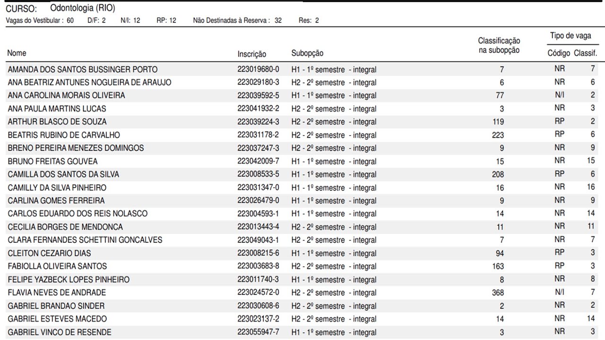Select name ANA BEATRIZ ANTUNES NOGUEIRA DE ARAUJO
The height and width of the screenshot is (340, 605).
[89, 82]
